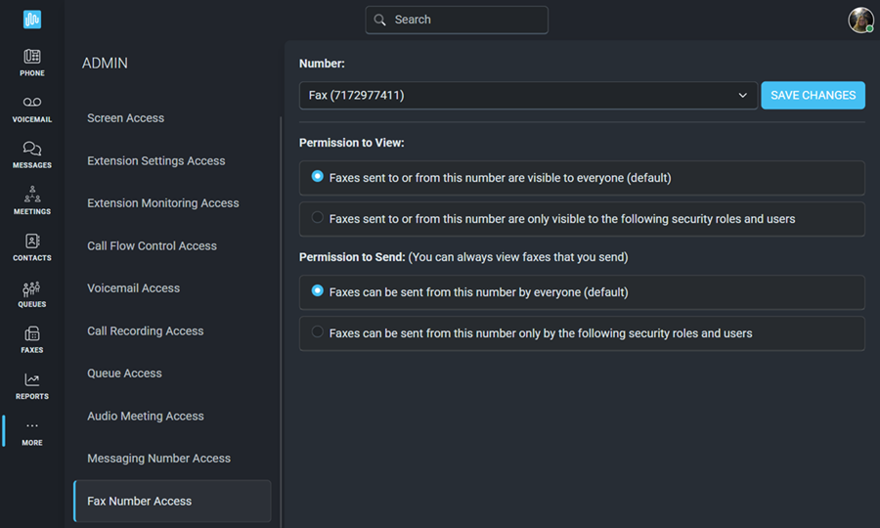Click the More ellipsis icon
Image resolution: width=880 pixels, height=528 pixels.
click(32, 426)
